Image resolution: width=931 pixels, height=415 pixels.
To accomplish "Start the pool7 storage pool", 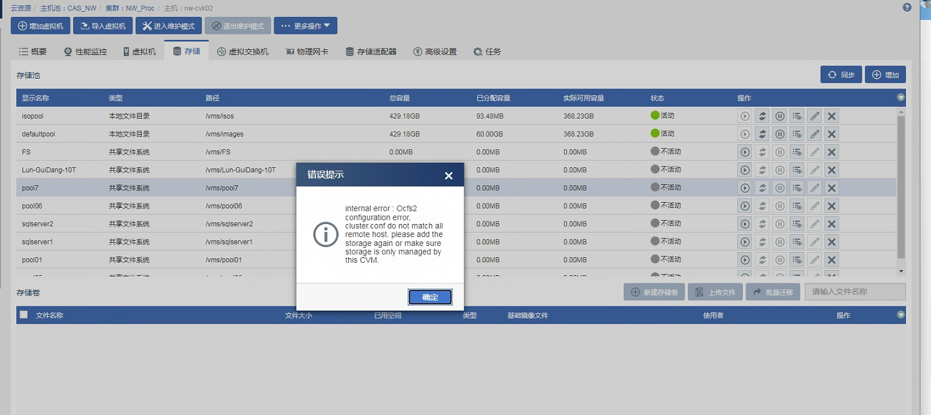I will tap(745, 188).
